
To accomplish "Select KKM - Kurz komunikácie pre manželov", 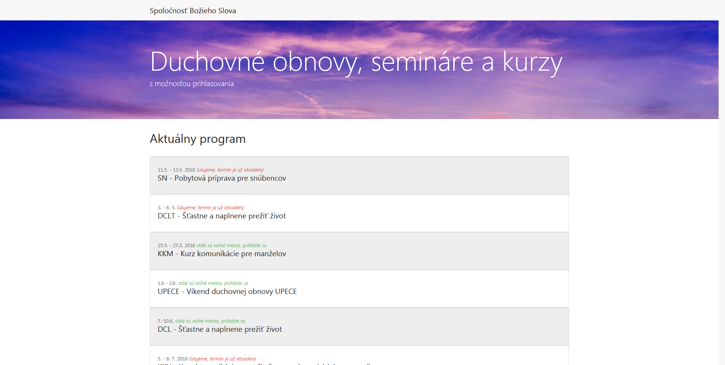I will (222, 254).
